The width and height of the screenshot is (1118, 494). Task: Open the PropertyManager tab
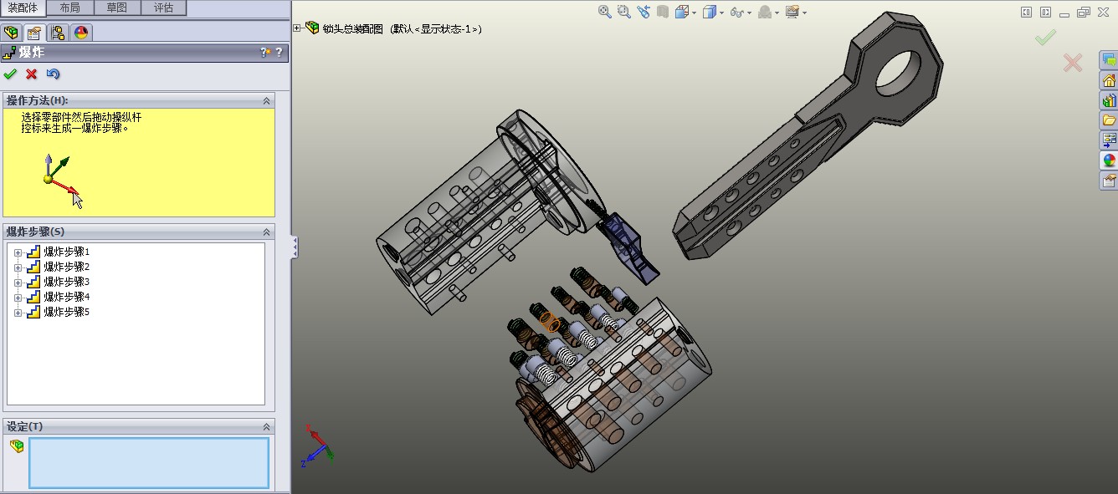[34, 33]
